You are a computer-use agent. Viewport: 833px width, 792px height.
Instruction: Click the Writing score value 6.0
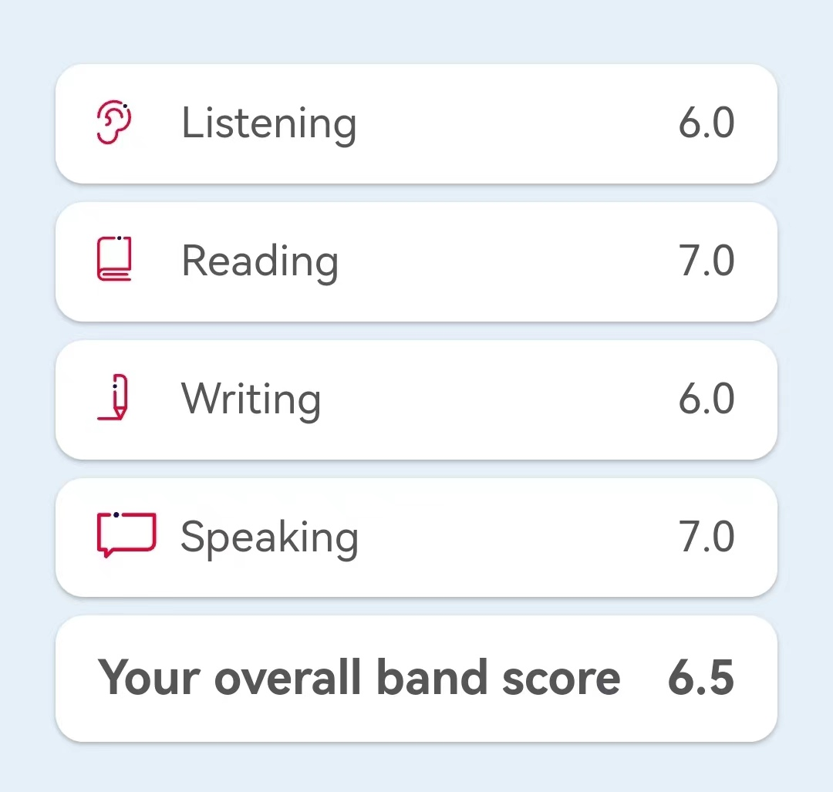(706, 399)
